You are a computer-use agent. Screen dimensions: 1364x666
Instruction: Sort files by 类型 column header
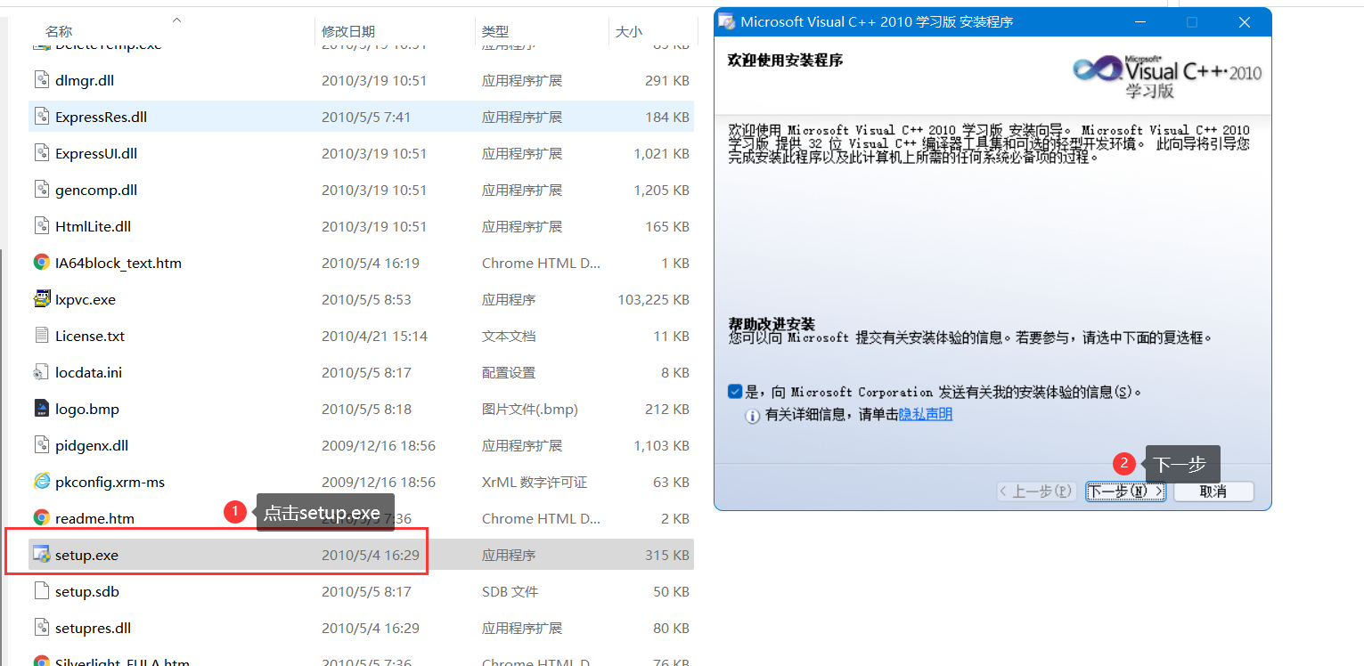click(495, 31)
